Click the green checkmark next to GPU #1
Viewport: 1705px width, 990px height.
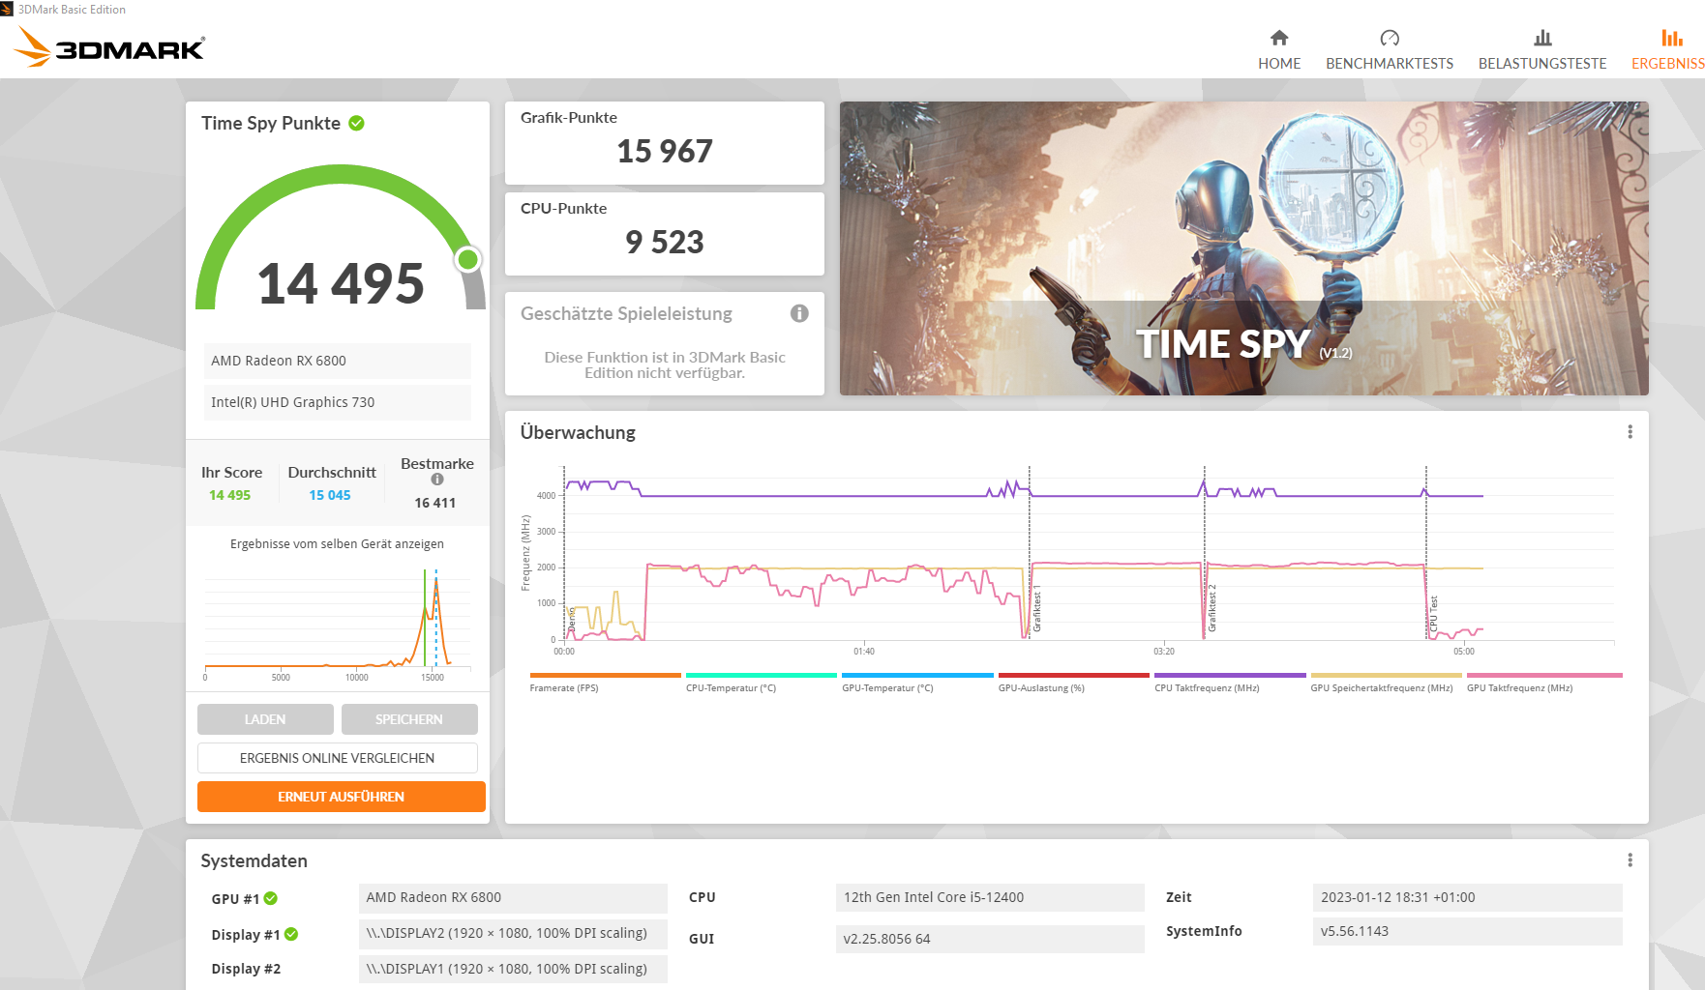(271, 898)
